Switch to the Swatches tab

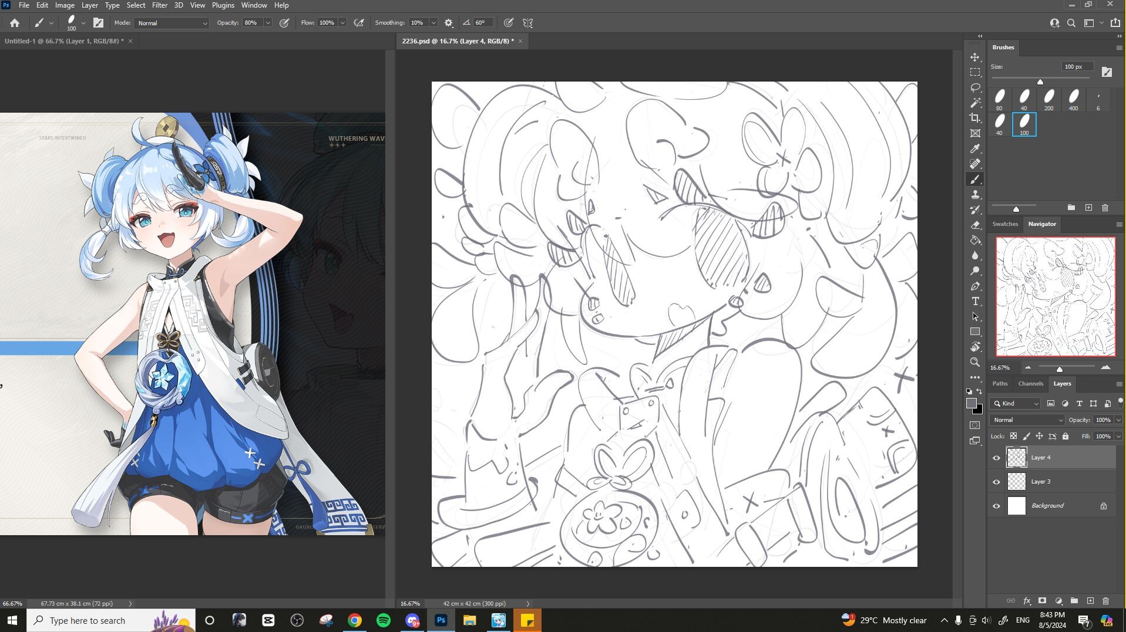[1005, 224]
